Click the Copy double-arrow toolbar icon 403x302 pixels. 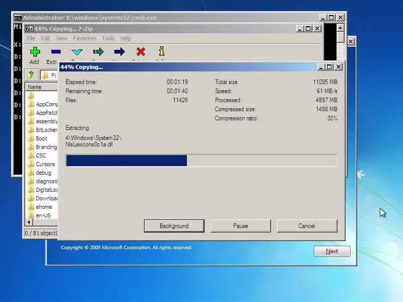point(98,52)
